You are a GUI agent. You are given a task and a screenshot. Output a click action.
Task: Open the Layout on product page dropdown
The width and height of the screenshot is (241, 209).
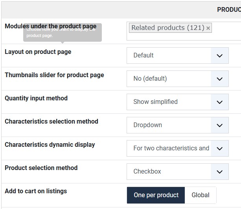pos(169,55)
